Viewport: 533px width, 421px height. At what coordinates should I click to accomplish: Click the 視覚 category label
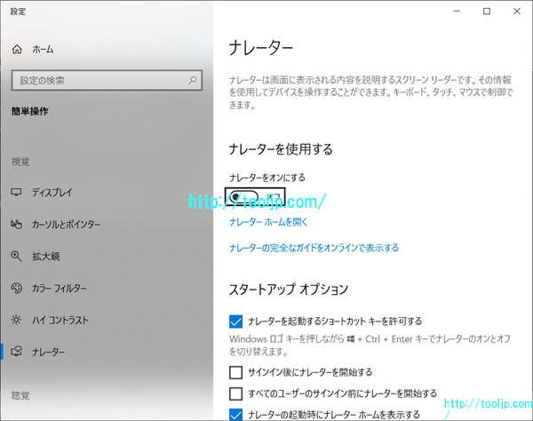pos(20,162)
